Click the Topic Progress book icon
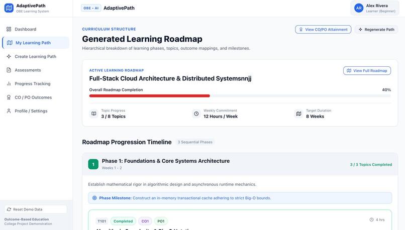Viewport: 405px width, 230px height. pos(94,113)
